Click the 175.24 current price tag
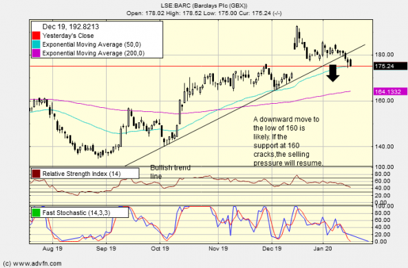408x268 pixels. click(390, 66)
